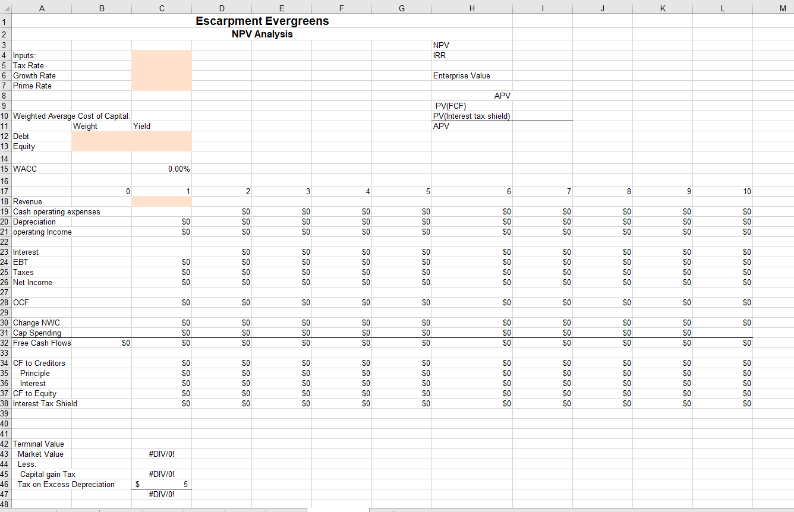Select the Inputs: label cell
Viewport: 794px width, 512px height.
(x=24, y=55)
